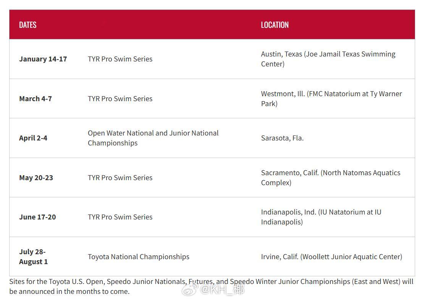This screenshot has width=427, height=300.
Task: Click Toyota National Championships event name
Action: tap(138, 257)
